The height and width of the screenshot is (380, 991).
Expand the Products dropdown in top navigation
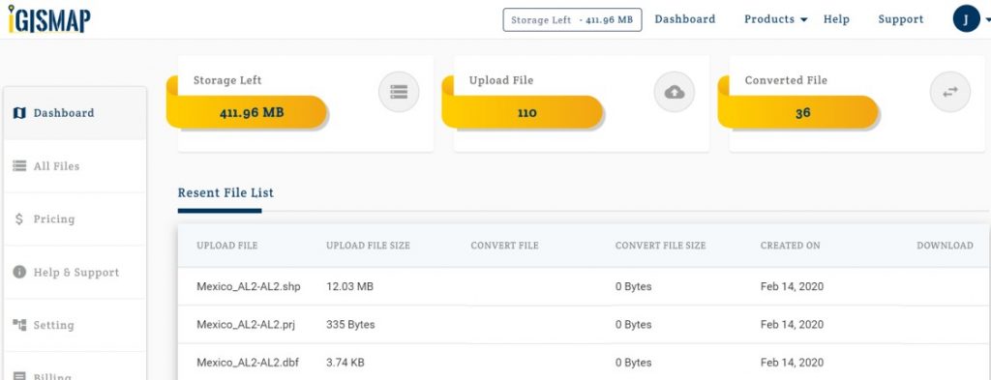click(x=775, y=19)
